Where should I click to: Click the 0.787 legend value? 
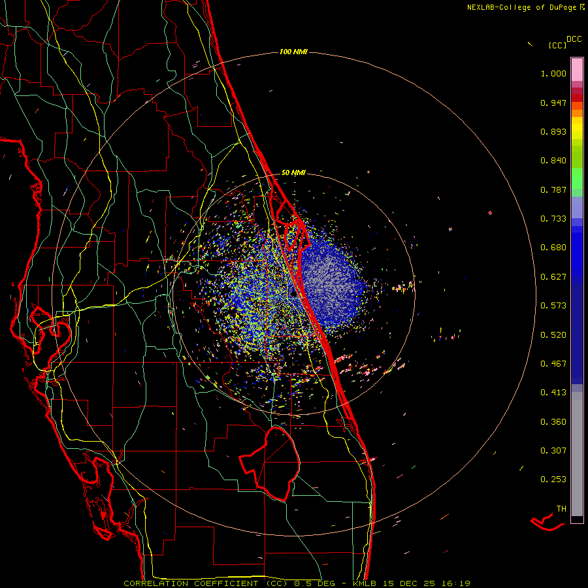click(x=553, y=189)
